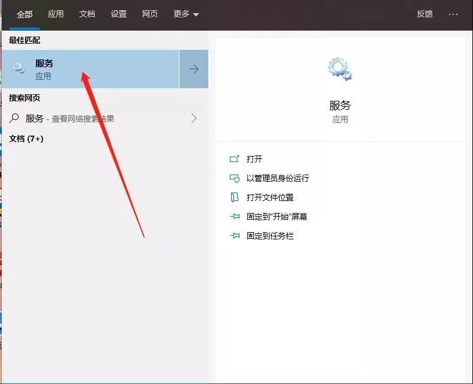
Task: Switch to the 应用 tab
Action: pyautogui.click(x=56, y=14)
